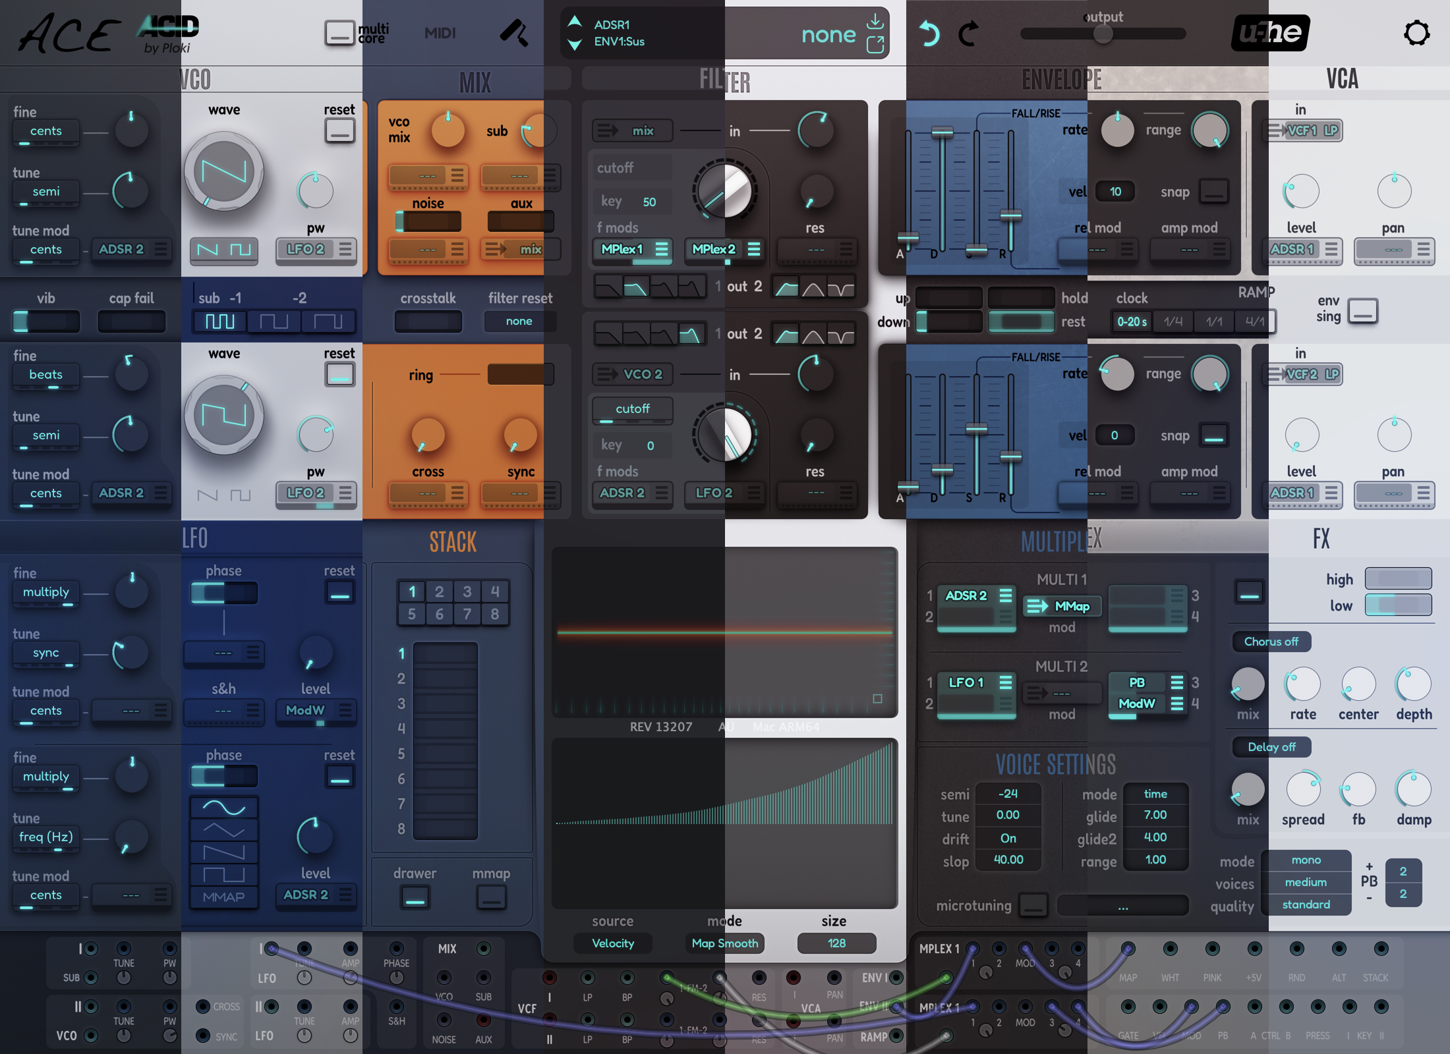
Task: Click the preset save download icon
Action: (875, 21)
